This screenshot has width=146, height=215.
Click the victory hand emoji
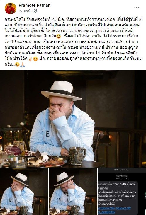[30, 59]
